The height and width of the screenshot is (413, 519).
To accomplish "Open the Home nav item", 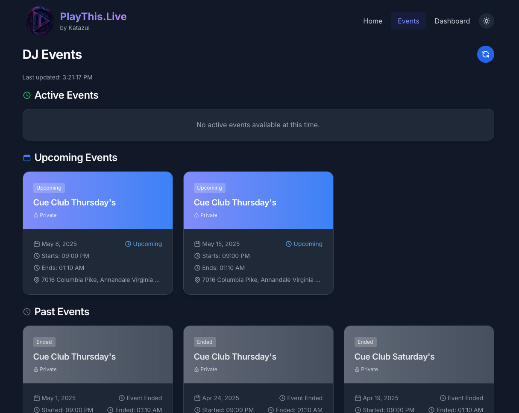I will [x=372, y=21].
